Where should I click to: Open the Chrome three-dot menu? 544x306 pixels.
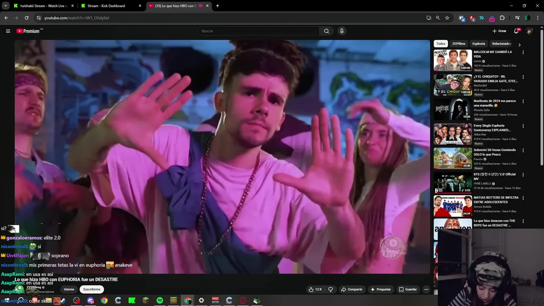[x=537, y=18]
